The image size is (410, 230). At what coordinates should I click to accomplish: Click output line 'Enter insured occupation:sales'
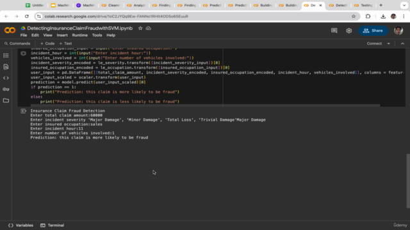(67, 124)
